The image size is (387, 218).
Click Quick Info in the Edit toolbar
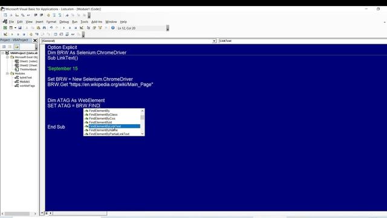click(x=17, y=15)
